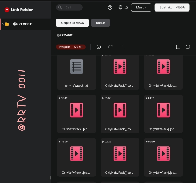
Task: Click the sidebar resize handle
Action: [50, 178]
